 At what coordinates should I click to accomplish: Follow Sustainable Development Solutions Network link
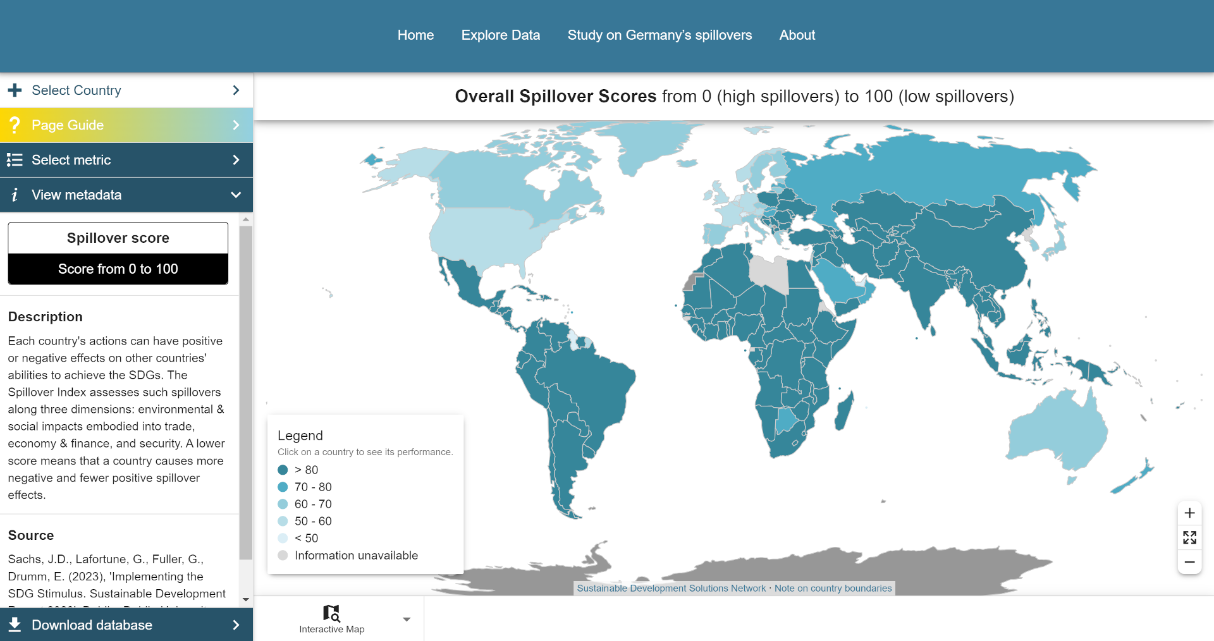tap(671, 589)
